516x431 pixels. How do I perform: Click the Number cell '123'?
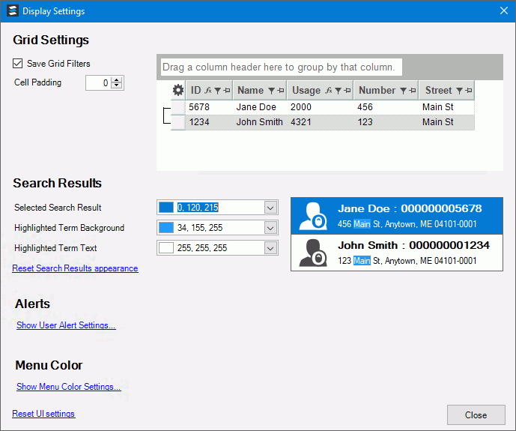[x=386, y=122]
